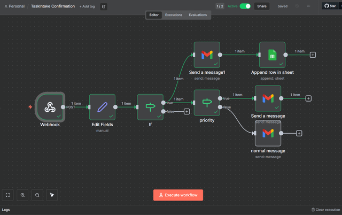
Task: Toggle the Active workflow switch
Action: (x=245, y=6)
